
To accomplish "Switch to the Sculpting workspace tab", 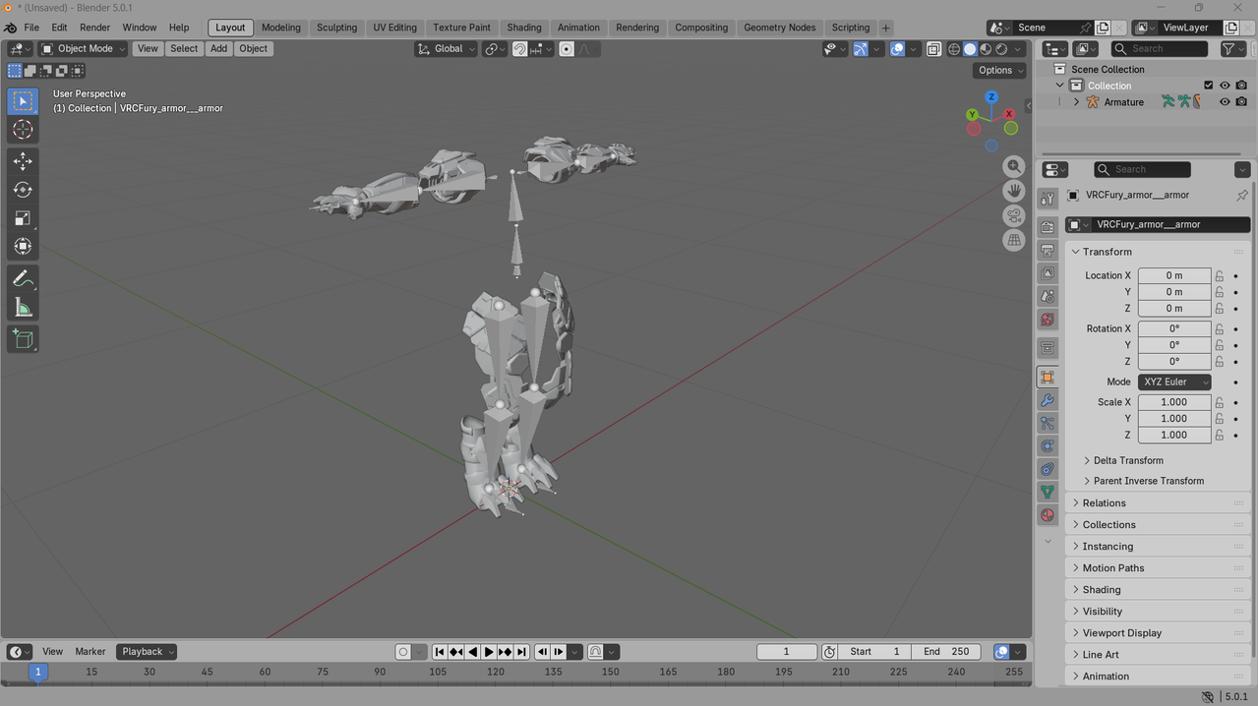I will coord(336,28).
